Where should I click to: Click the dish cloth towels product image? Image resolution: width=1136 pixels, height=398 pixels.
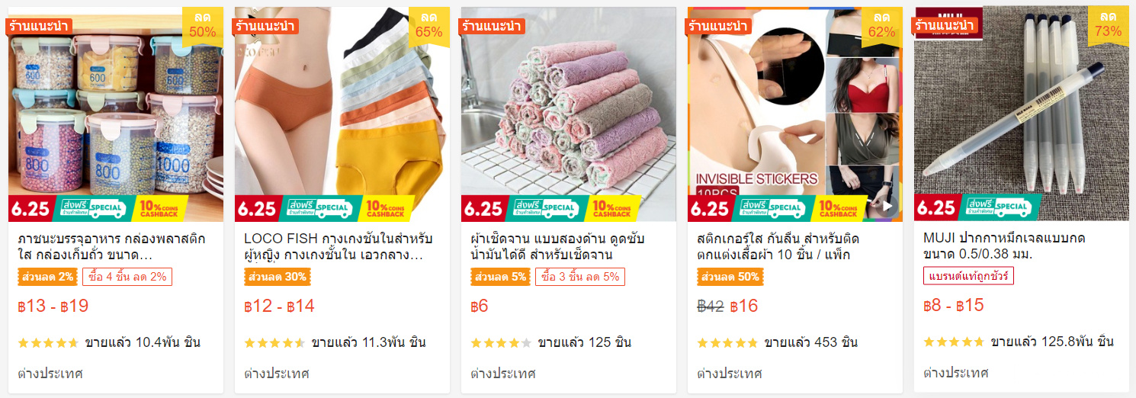[569, 114]
